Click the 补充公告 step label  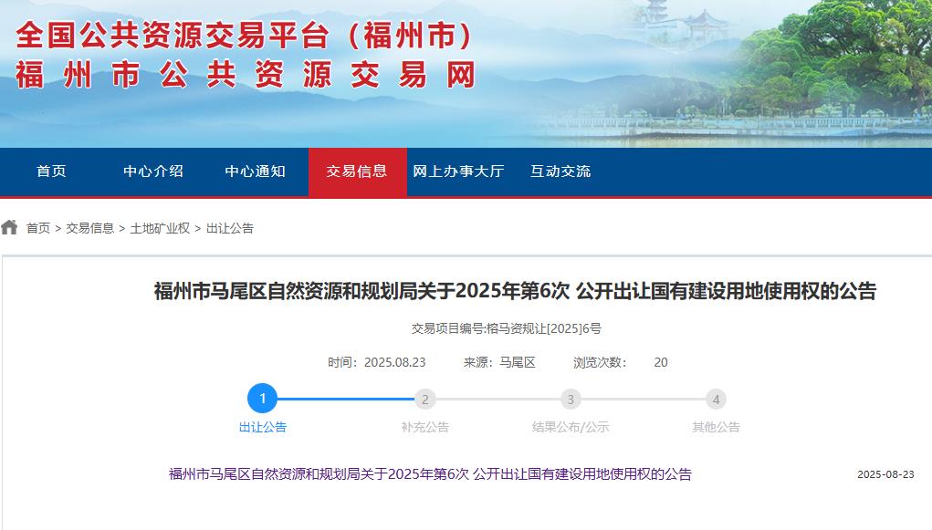(425, 427)
